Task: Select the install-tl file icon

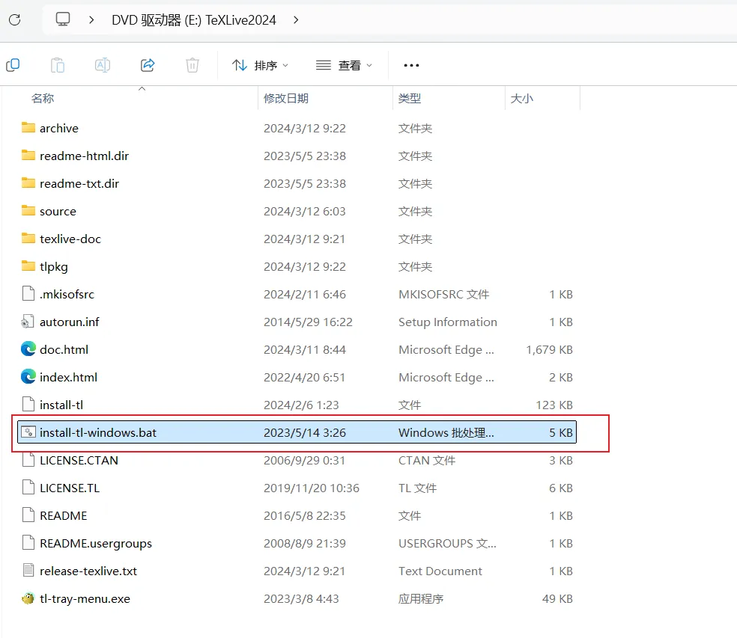Action: pyautogui.click(x=28, y=404)
